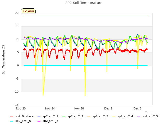Click the orange sp2_smT_3 legend swatch

click(89, 117)
